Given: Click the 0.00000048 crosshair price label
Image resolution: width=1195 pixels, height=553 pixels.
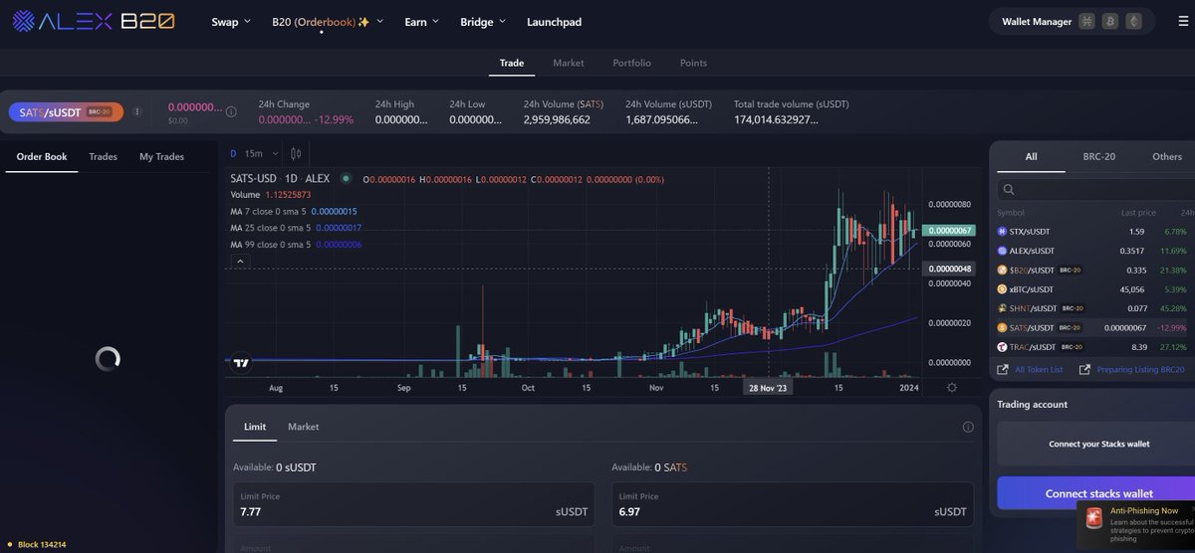Looking at the screenshot, I should click(947, 269).
